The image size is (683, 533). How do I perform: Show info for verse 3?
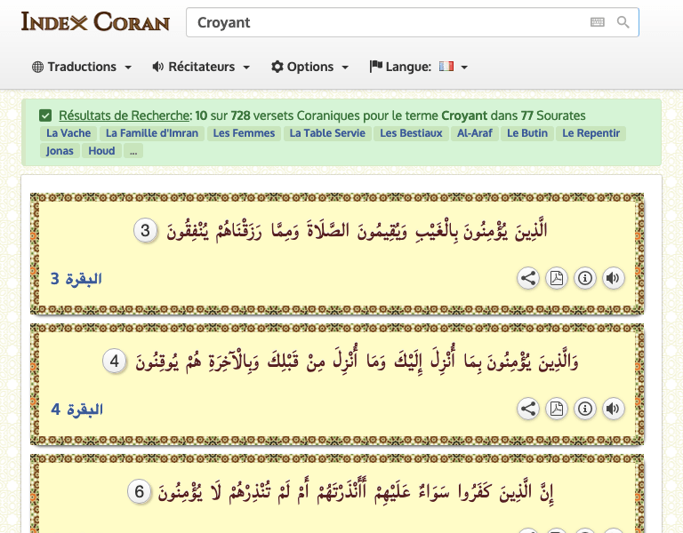pyautogui.click(x=584, y=278)
